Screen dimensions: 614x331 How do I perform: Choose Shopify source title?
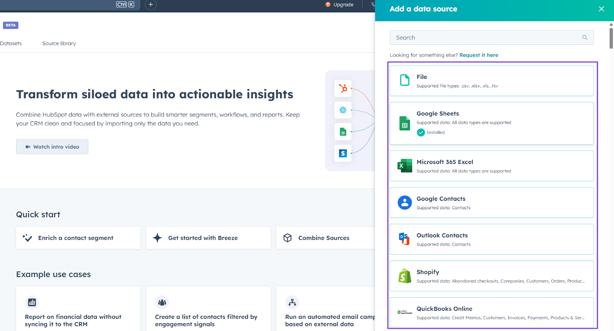point(428,272)
